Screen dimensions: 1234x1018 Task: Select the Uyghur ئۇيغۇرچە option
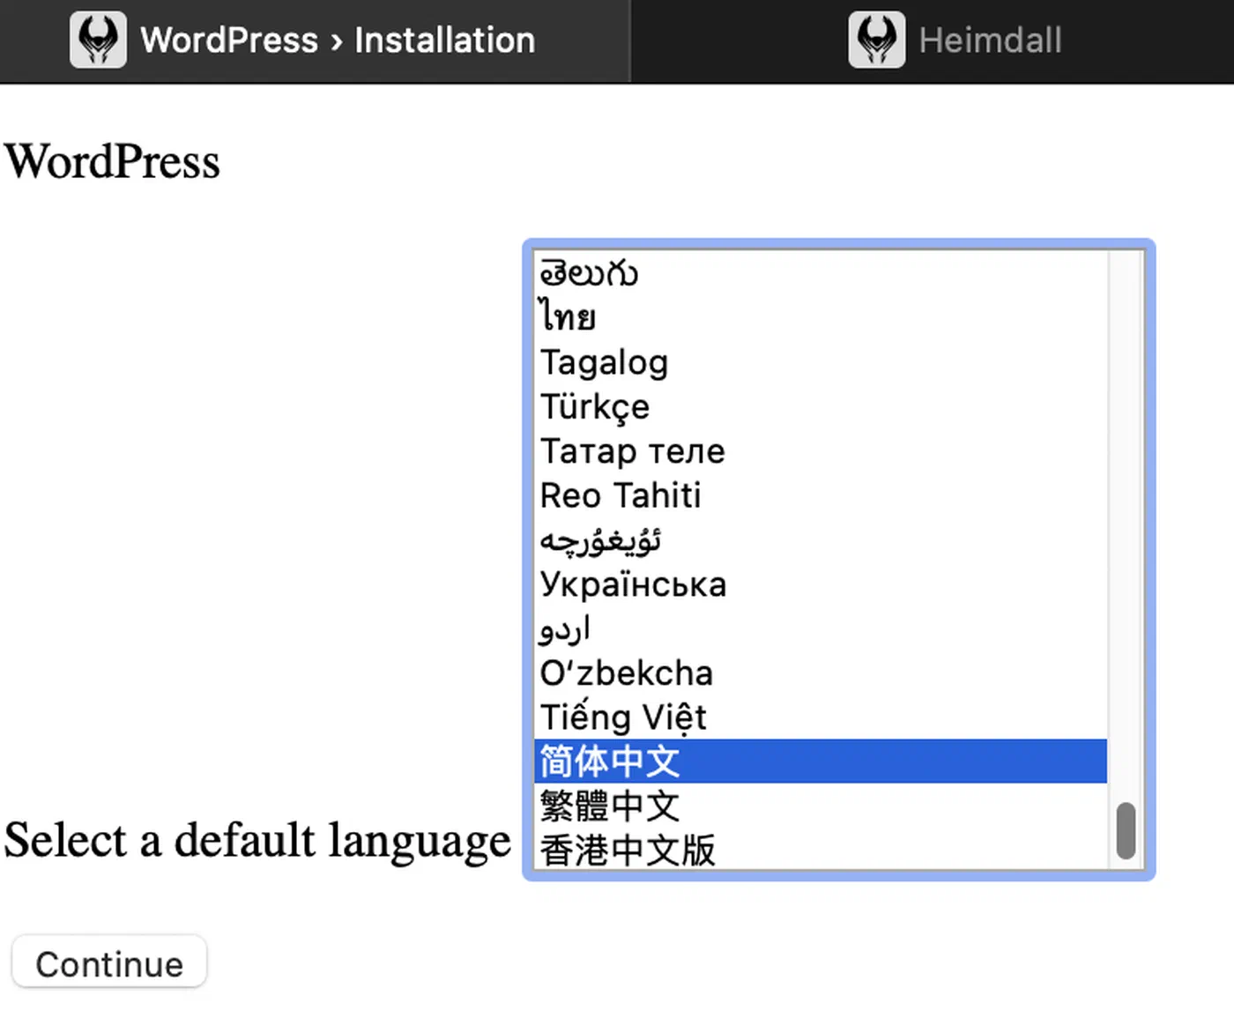(x=821, y=539)
